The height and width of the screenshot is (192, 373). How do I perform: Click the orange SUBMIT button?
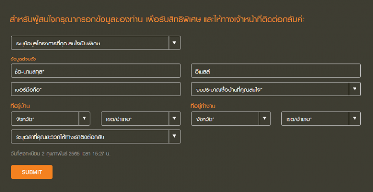32,172
